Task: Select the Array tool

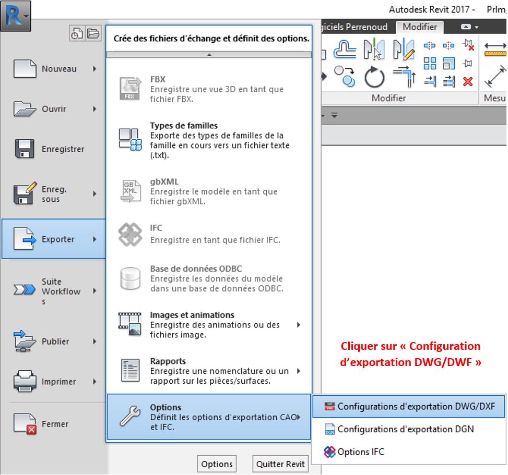Action: (x=430, y=64)
